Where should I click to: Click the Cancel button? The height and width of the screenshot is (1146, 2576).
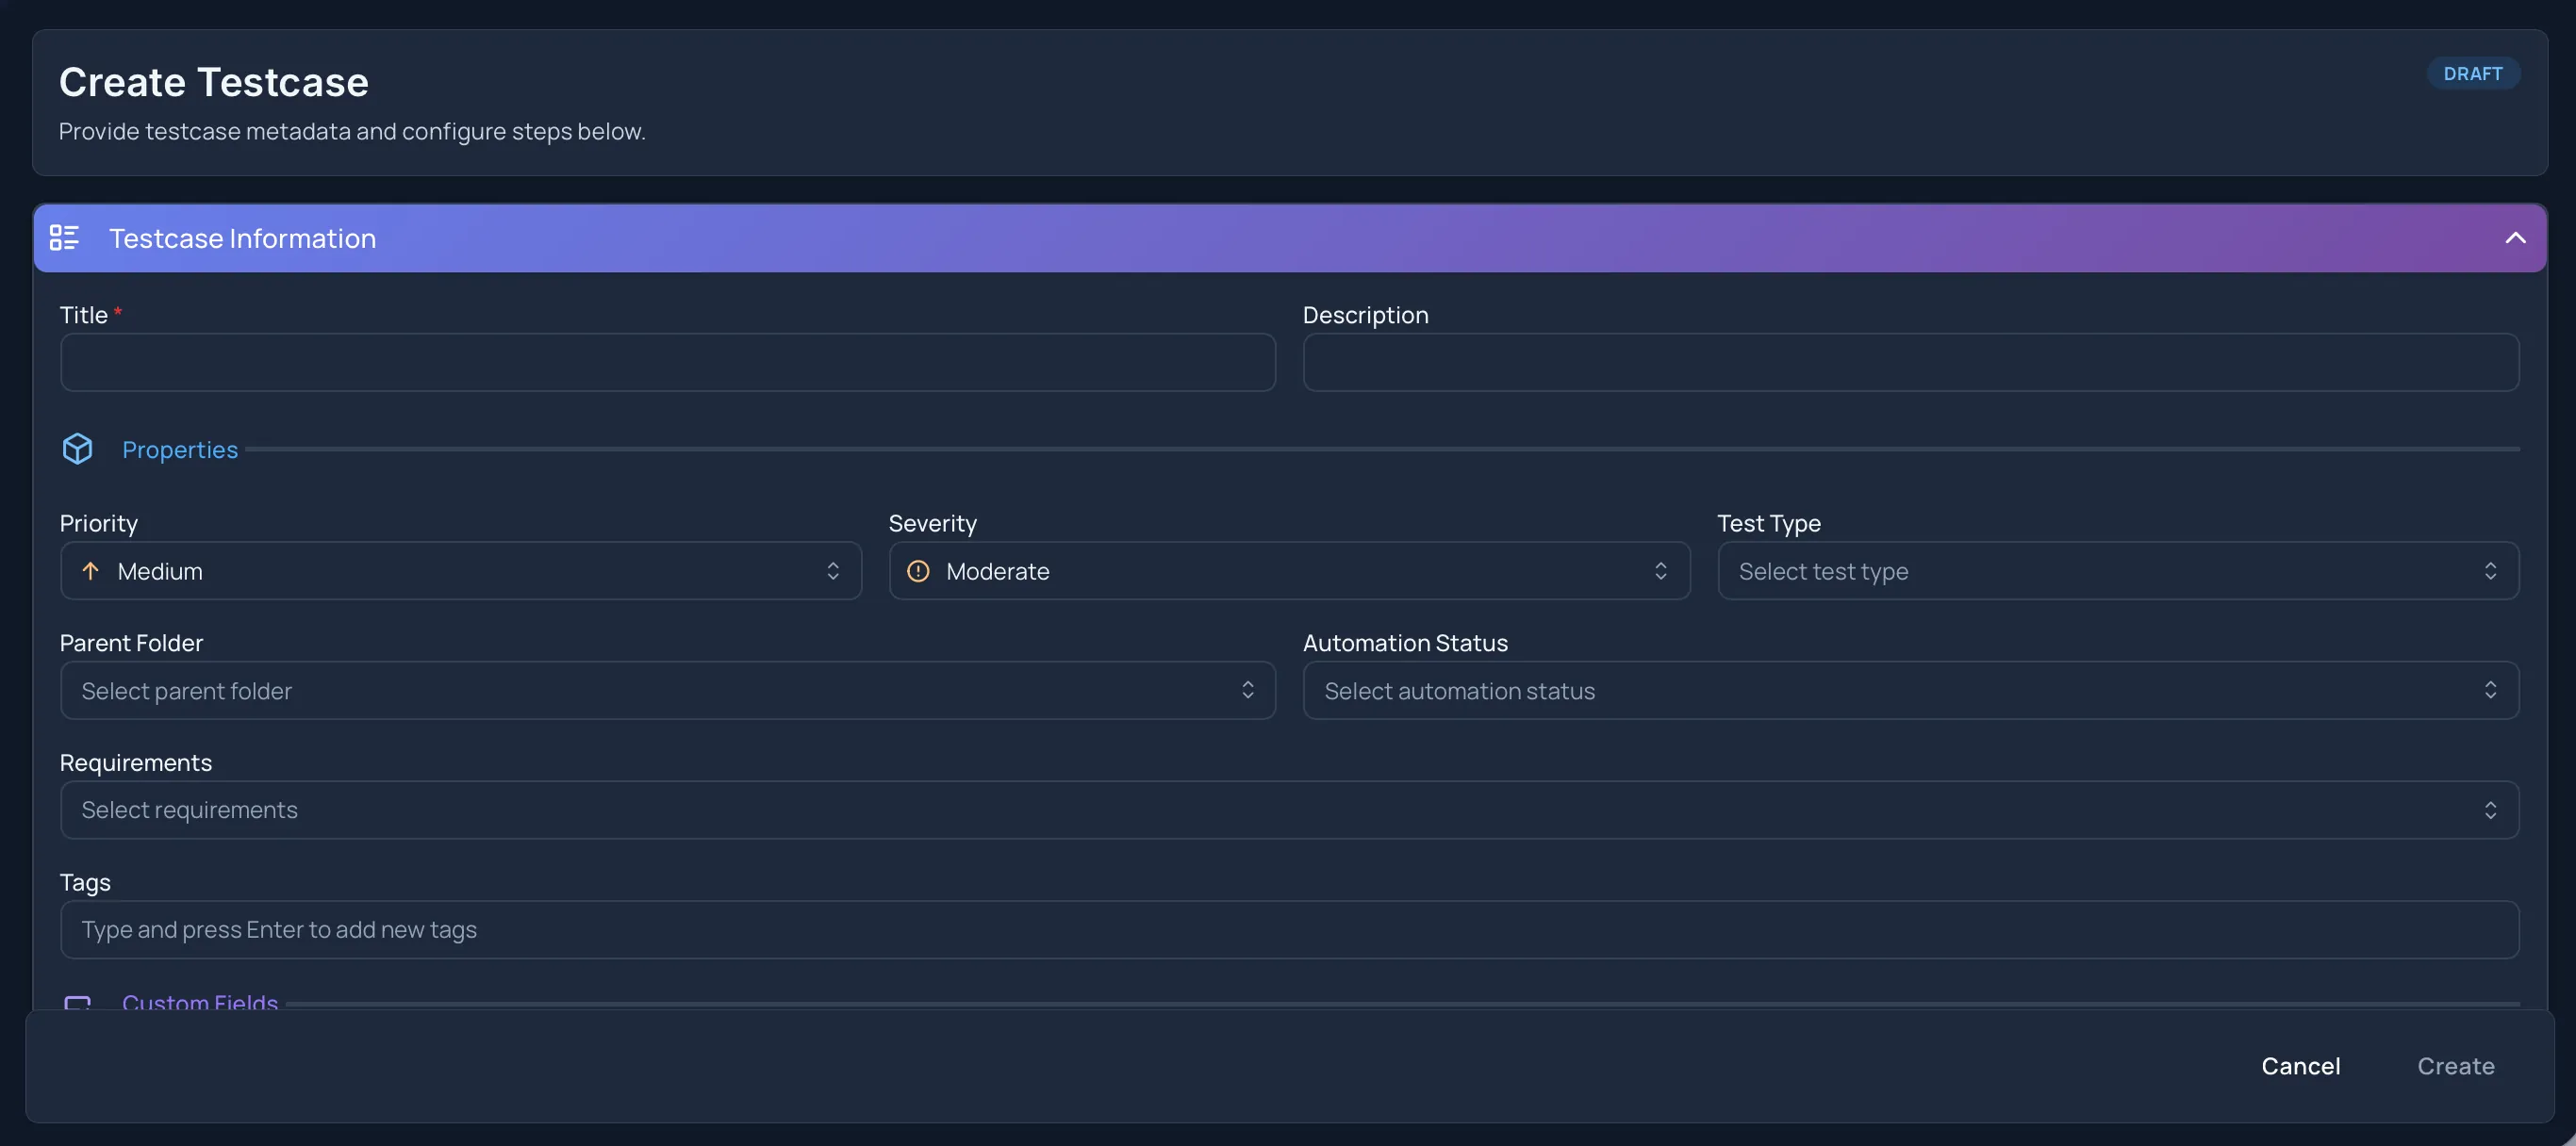tap(2300, 1066)
